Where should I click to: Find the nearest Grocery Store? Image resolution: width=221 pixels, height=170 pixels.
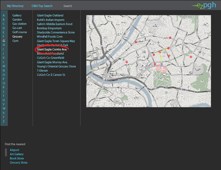(19, 163)
